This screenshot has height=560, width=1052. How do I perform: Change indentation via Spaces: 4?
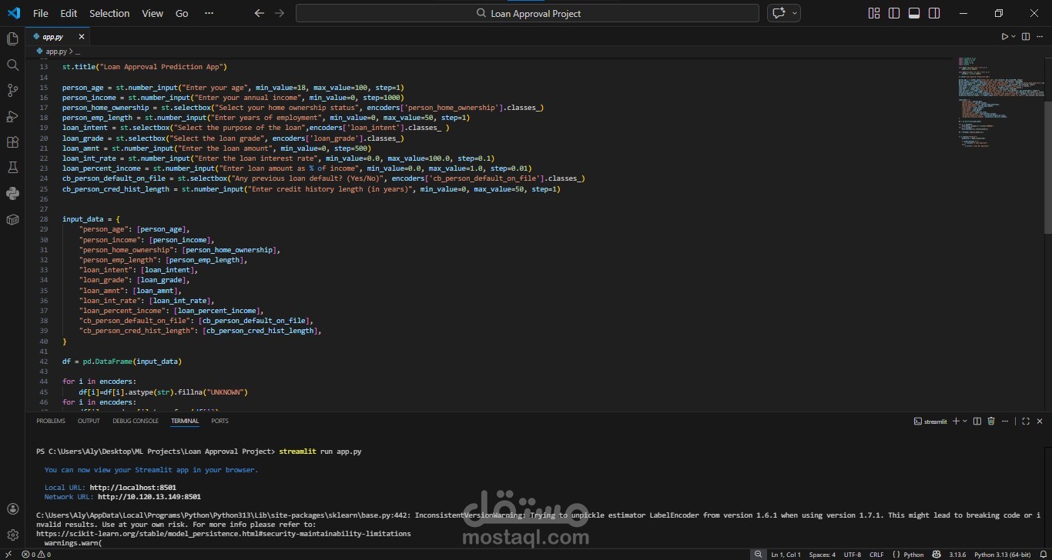coord(822,555)
